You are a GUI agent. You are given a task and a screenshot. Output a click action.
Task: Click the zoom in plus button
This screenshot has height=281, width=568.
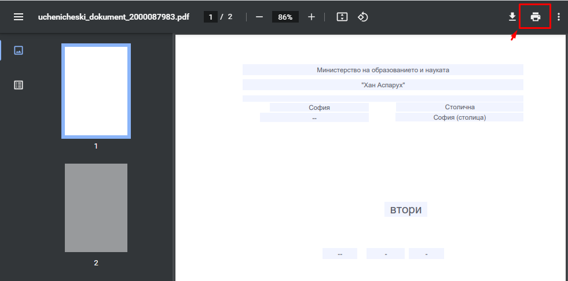click(x=312, y=17)
